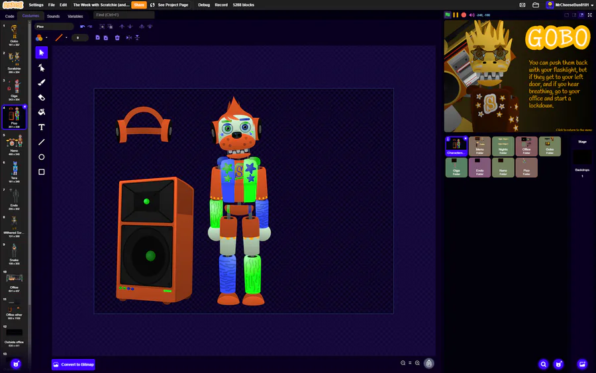The image size is (596, 373).
Task: Open the Pico folder in sprite pane
Action: point(526,168)
